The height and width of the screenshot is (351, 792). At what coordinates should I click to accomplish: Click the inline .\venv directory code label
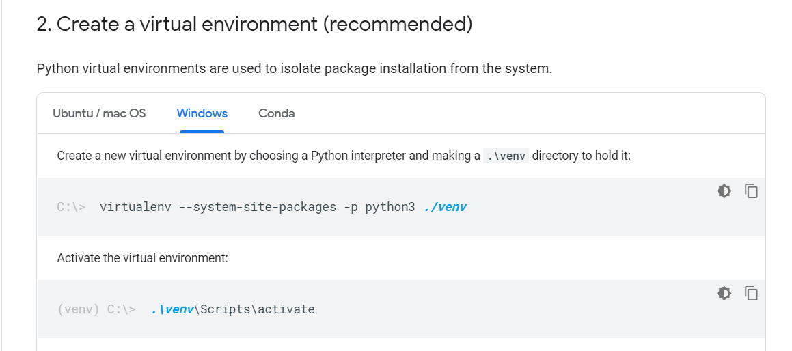pos(506,156)
